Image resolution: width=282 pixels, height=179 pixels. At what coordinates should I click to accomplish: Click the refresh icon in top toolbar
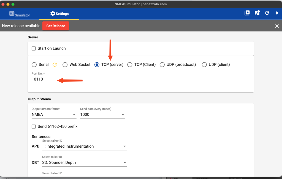tap(267, 13)
